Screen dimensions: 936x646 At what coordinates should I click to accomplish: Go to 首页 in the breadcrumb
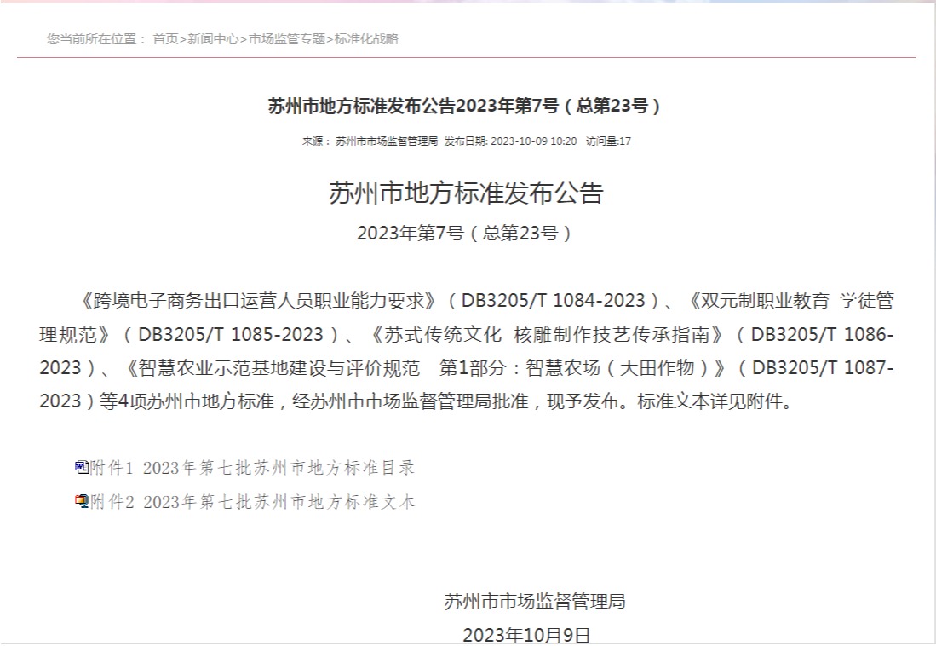[x=165, y=38]
